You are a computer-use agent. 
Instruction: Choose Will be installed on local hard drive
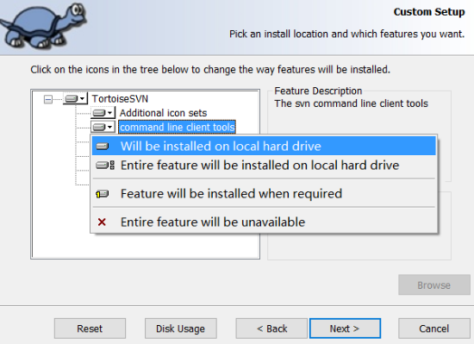pyautogui.click(x=264, y=146)
